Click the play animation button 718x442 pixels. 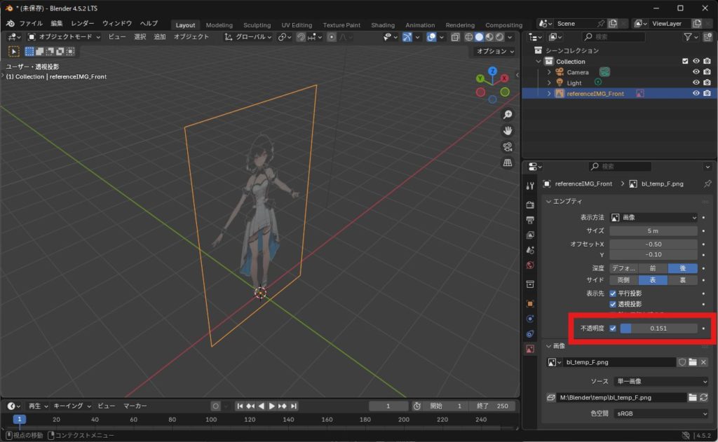point(272,406)
